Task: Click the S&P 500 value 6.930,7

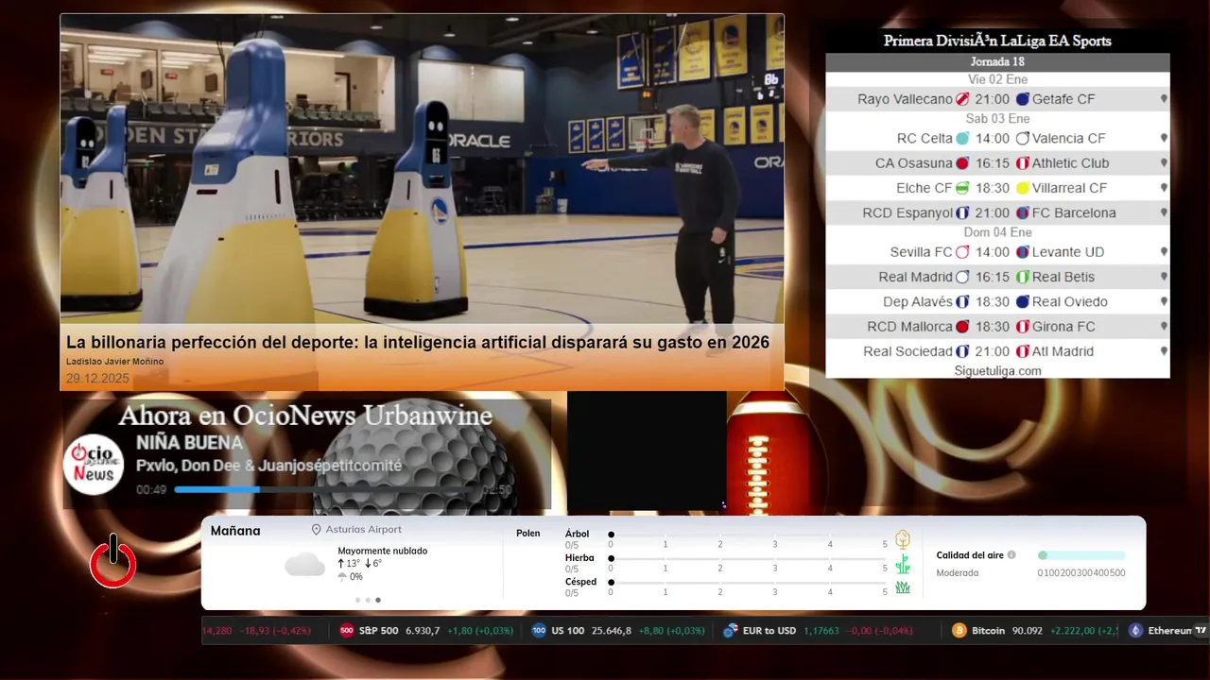Action: 423,630
